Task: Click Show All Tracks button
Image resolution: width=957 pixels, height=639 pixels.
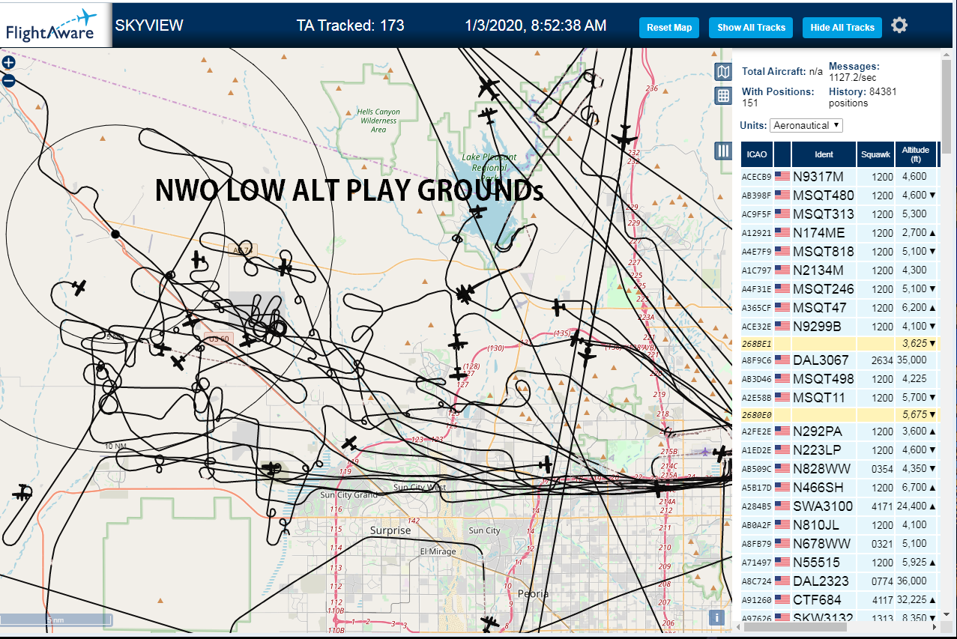Action: click(751, 28)
